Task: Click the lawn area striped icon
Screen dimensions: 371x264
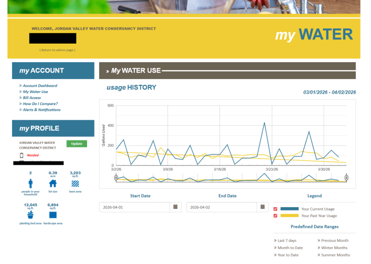Action: pos(75,184)
